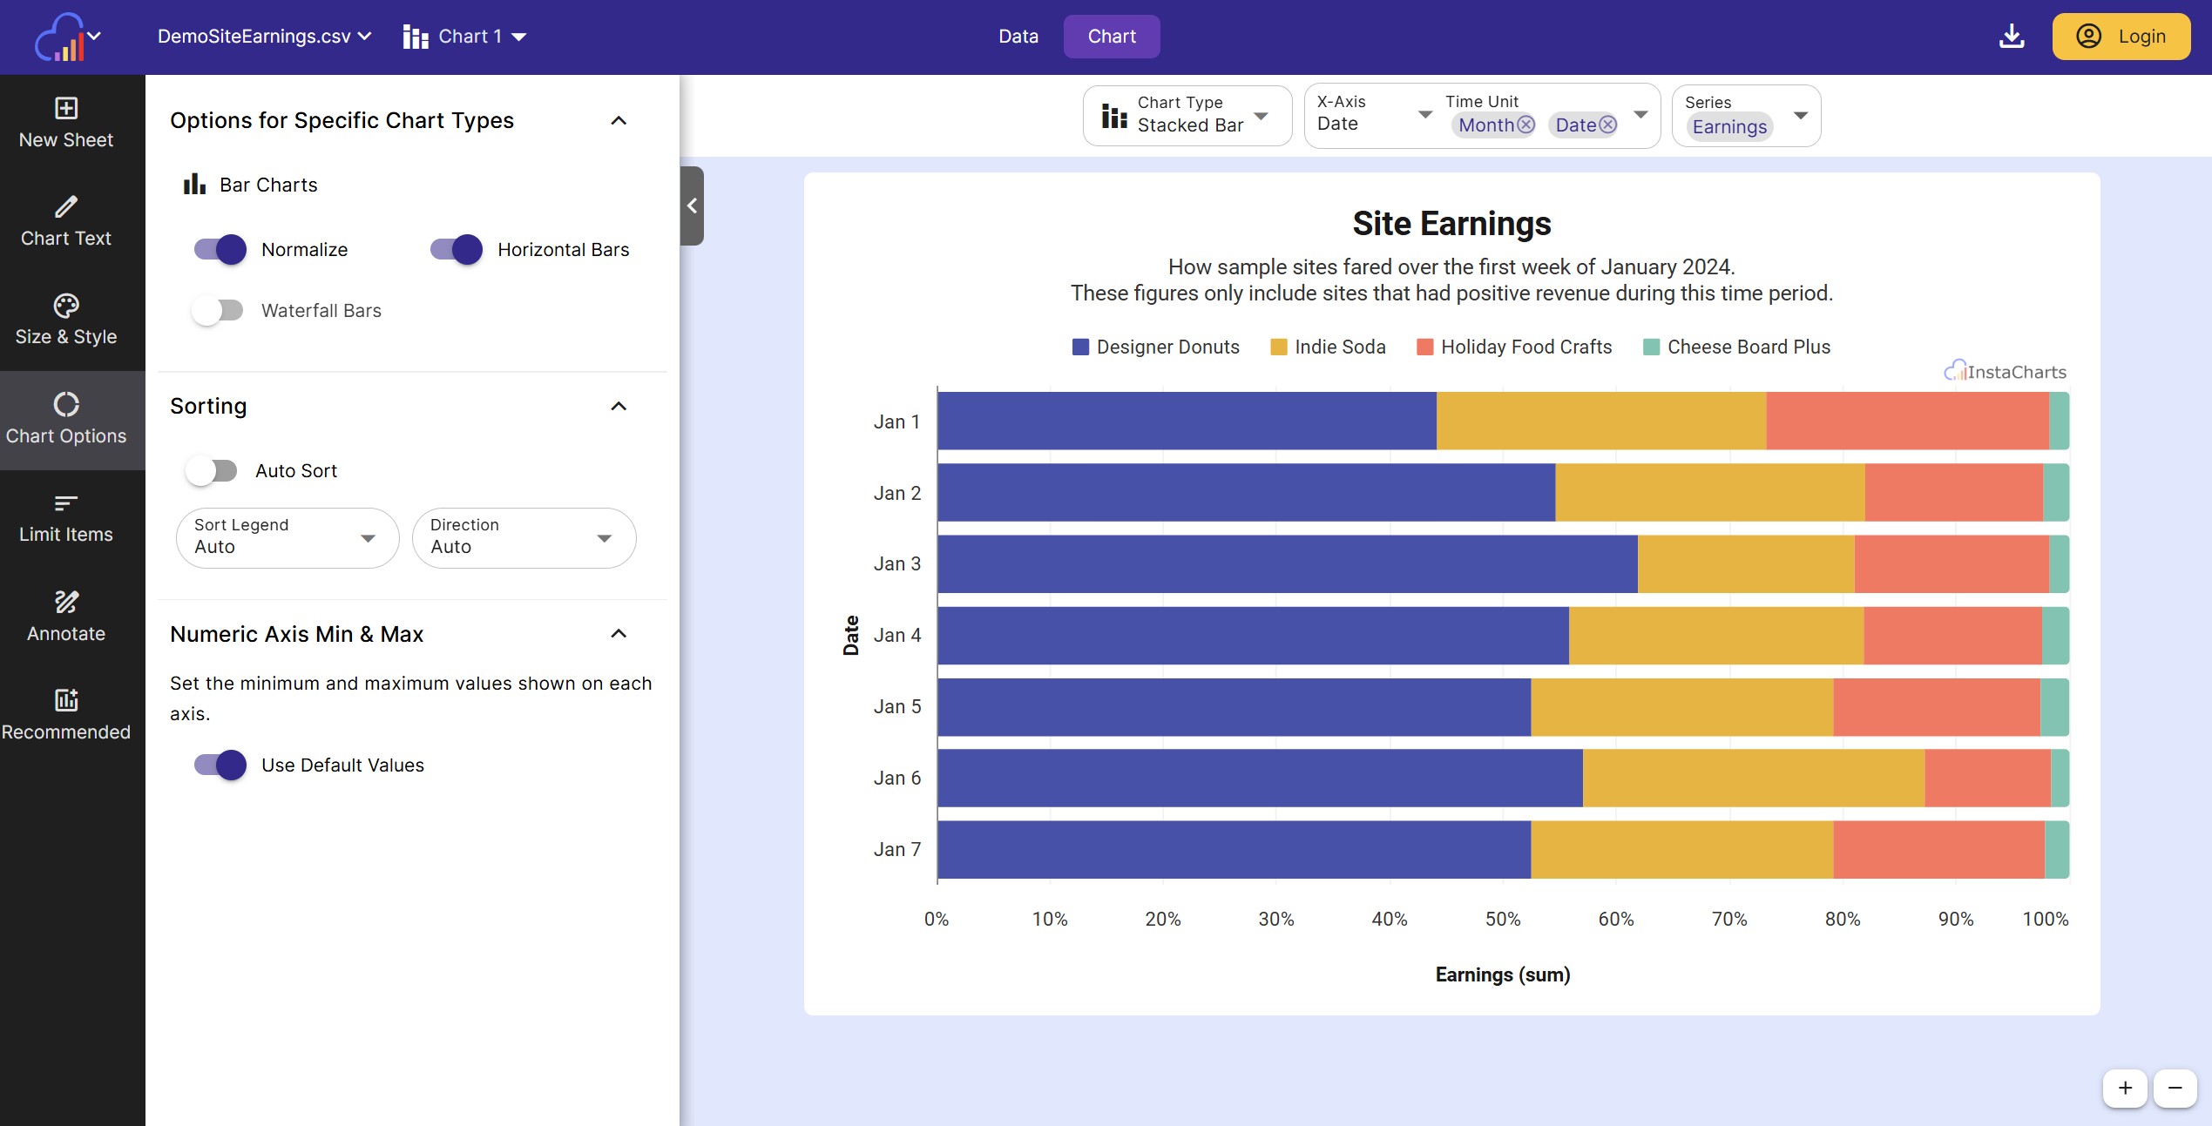
Task: Open the Chart Type dropdown
Action: pos(1187,116)
